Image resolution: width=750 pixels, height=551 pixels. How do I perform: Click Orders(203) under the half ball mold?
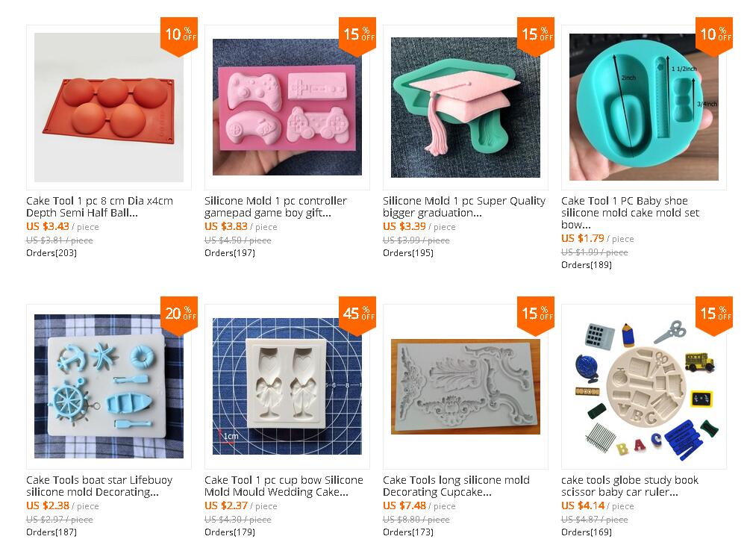pos(51,253)
